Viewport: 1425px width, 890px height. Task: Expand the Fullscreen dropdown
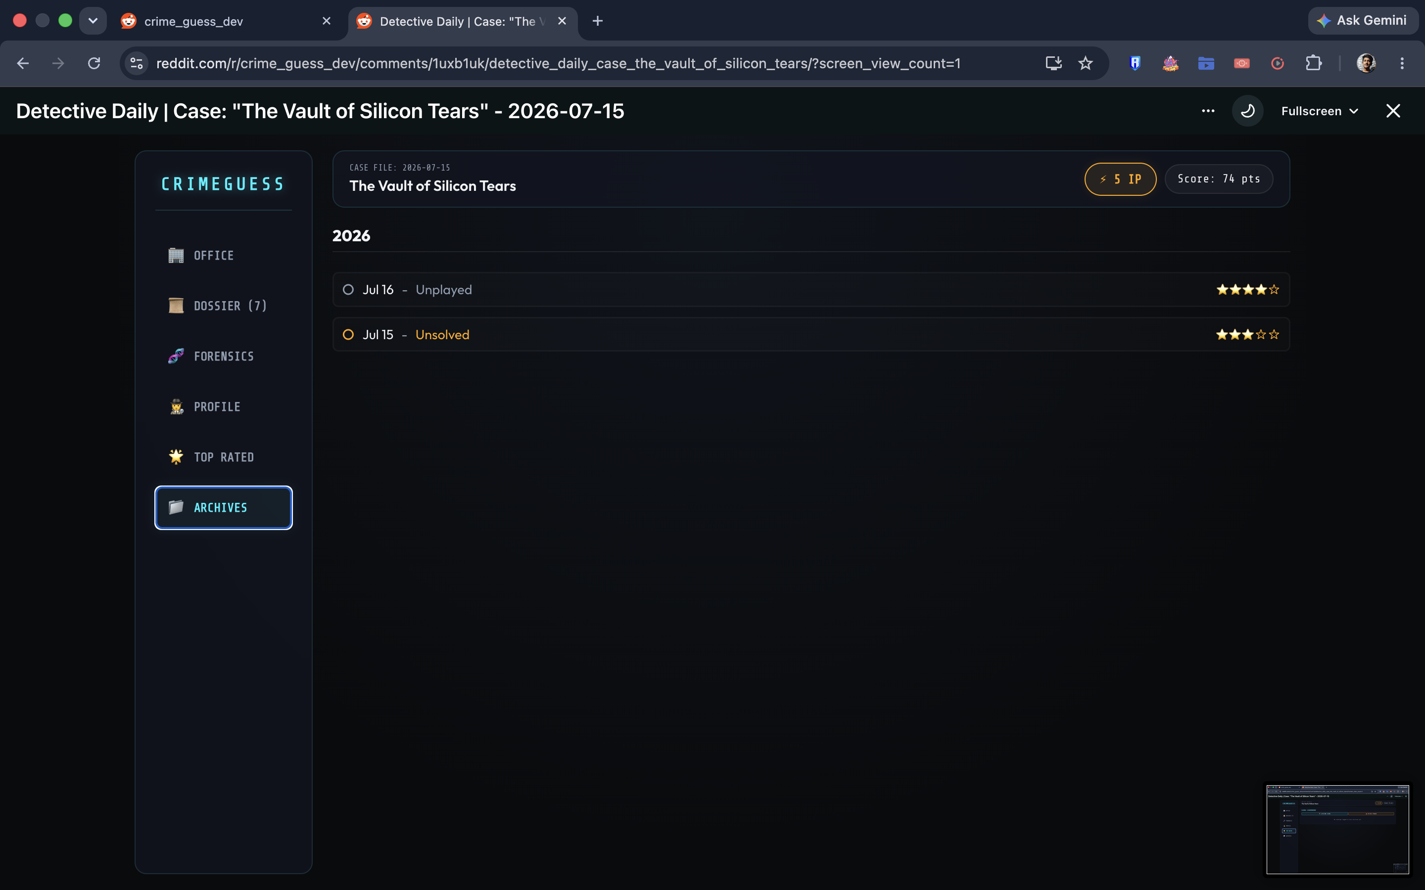pos(1320,111)
